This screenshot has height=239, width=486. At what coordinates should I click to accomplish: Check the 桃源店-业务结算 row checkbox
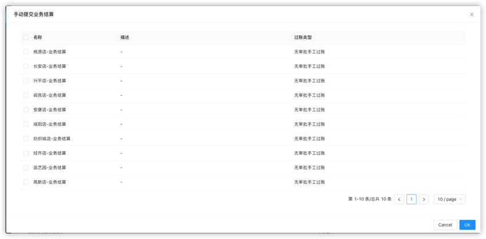click(x=26, y=52)
